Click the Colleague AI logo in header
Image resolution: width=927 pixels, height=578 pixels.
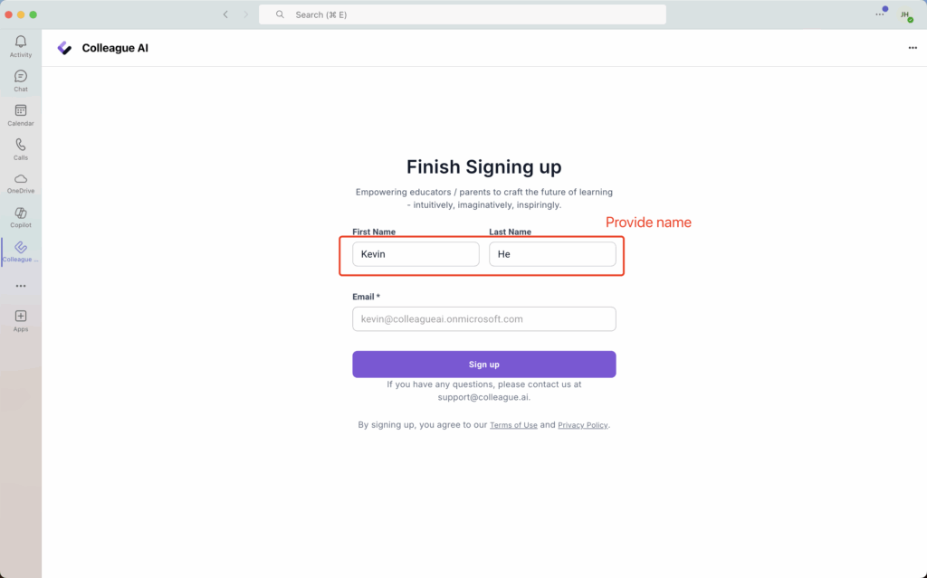[x=64, y=48]
